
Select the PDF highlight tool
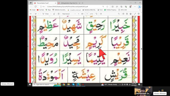(x=35, y=14)
